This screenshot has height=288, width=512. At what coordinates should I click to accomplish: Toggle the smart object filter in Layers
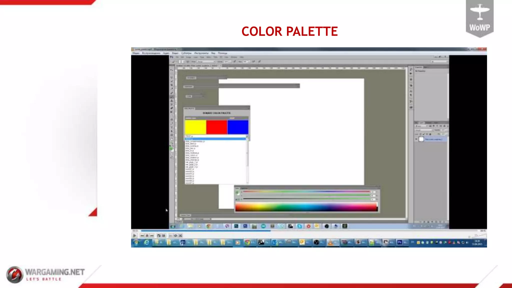pos(444,126)
